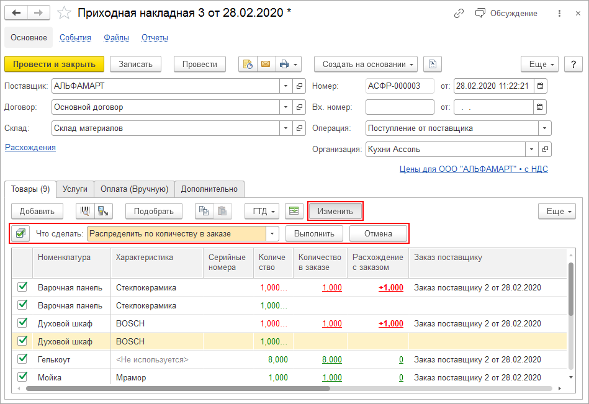Open the Создать на основании dropdown

click(x=366, y=64)
